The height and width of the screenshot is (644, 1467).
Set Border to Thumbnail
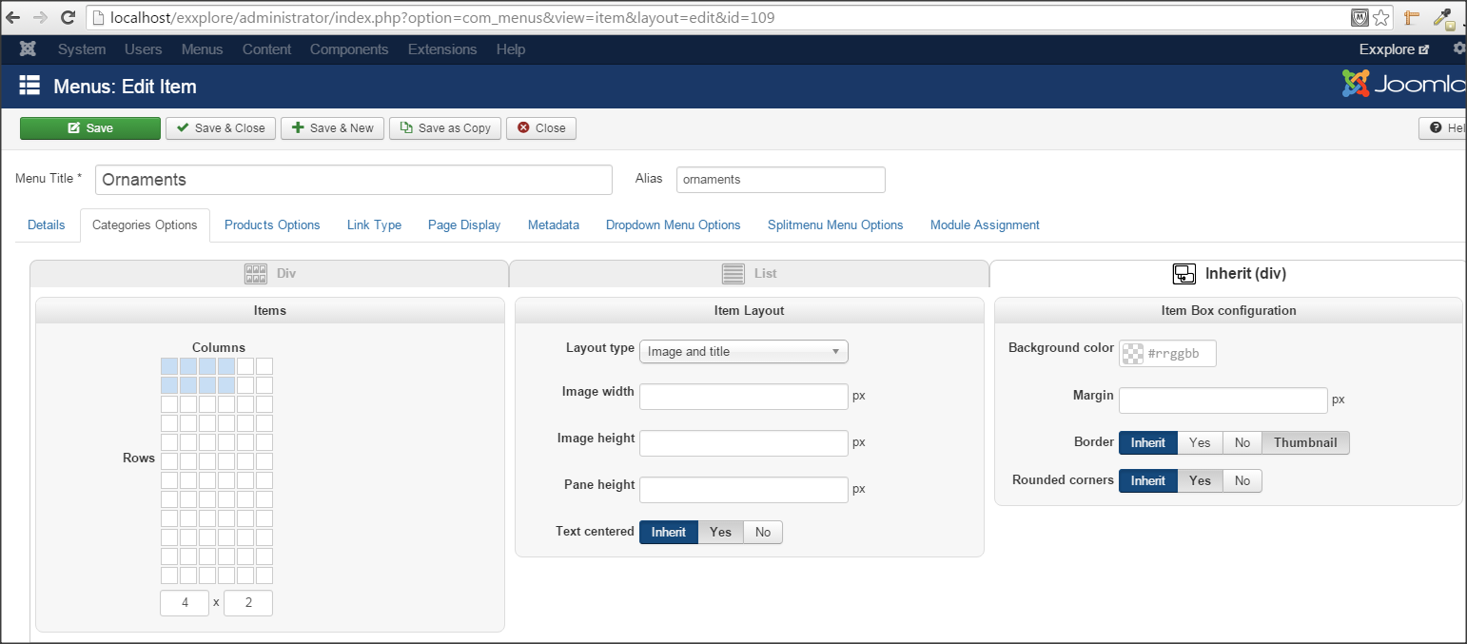coord(1305,442)
